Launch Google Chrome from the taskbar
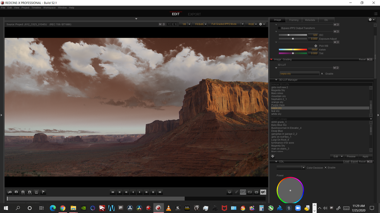 coord(63,208)
